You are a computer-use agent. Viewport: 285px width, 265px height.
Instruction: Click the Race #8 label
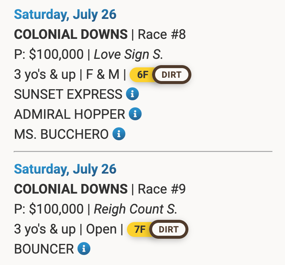[162, 35]
